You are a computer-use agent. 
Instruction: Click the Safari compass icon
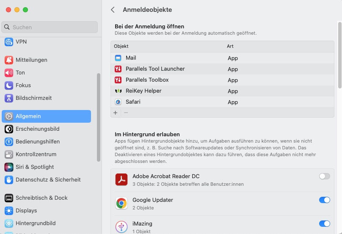click(118, 102)
